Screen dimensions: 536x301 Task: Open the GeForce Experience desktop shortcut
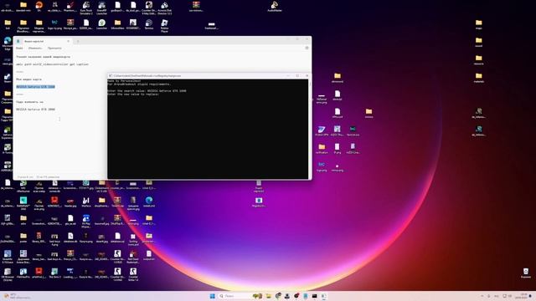(8, 133)
